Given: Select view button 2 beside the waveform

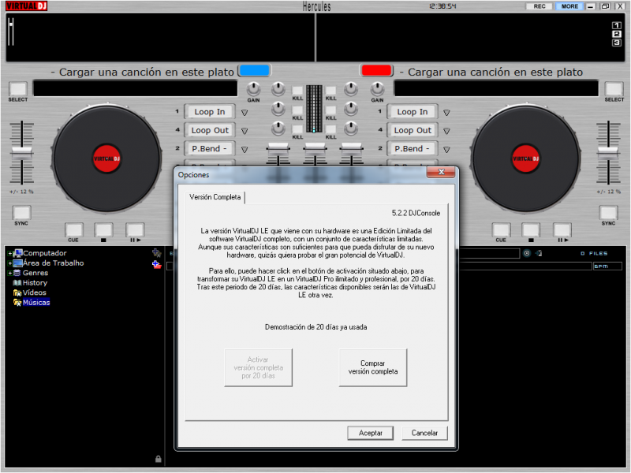Looking at the screenshot, I should tap(617, 34).
